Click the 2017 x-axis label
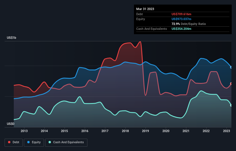236x151 pixels. [x=105, y=131]
